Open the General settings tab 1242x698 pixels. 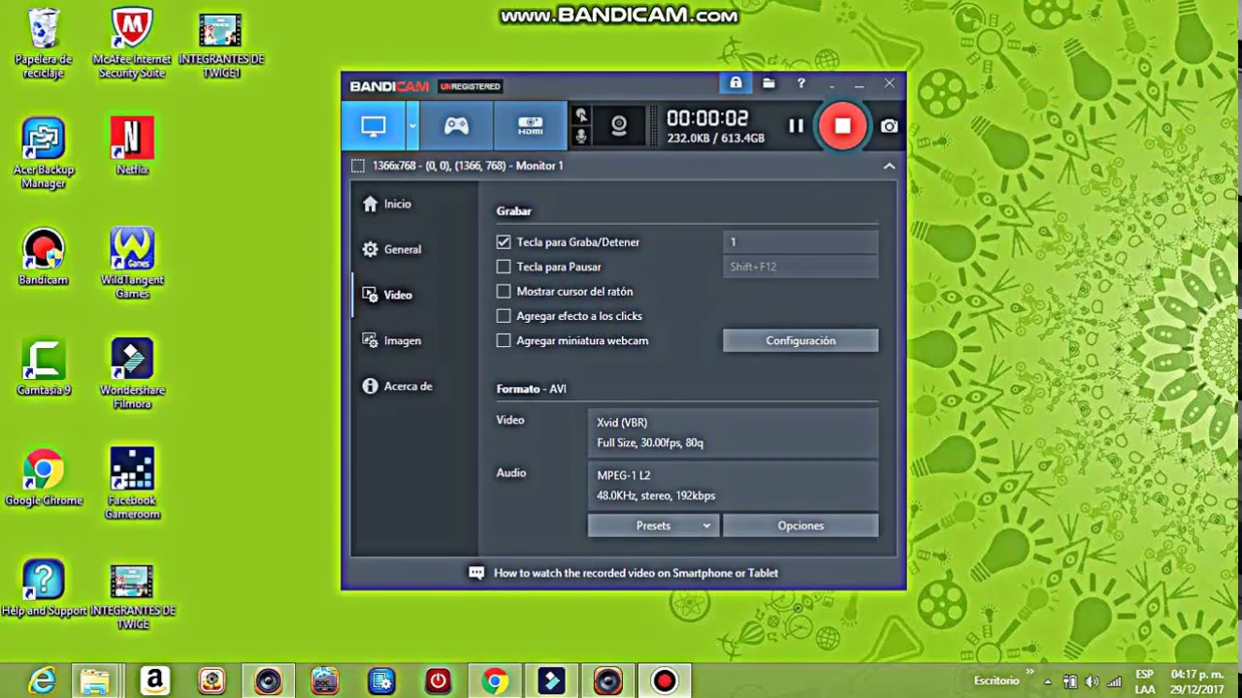coord(392,249)
